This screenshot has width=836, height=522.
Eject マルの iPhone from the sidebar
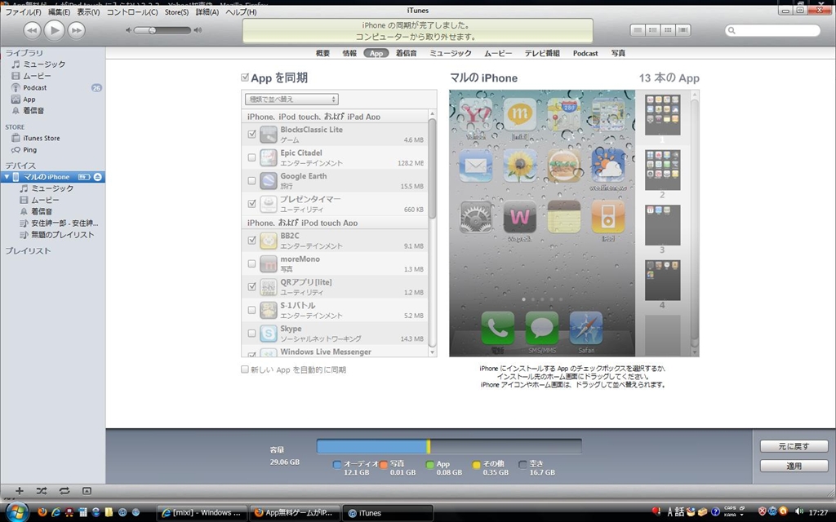[x=98, y=177]
